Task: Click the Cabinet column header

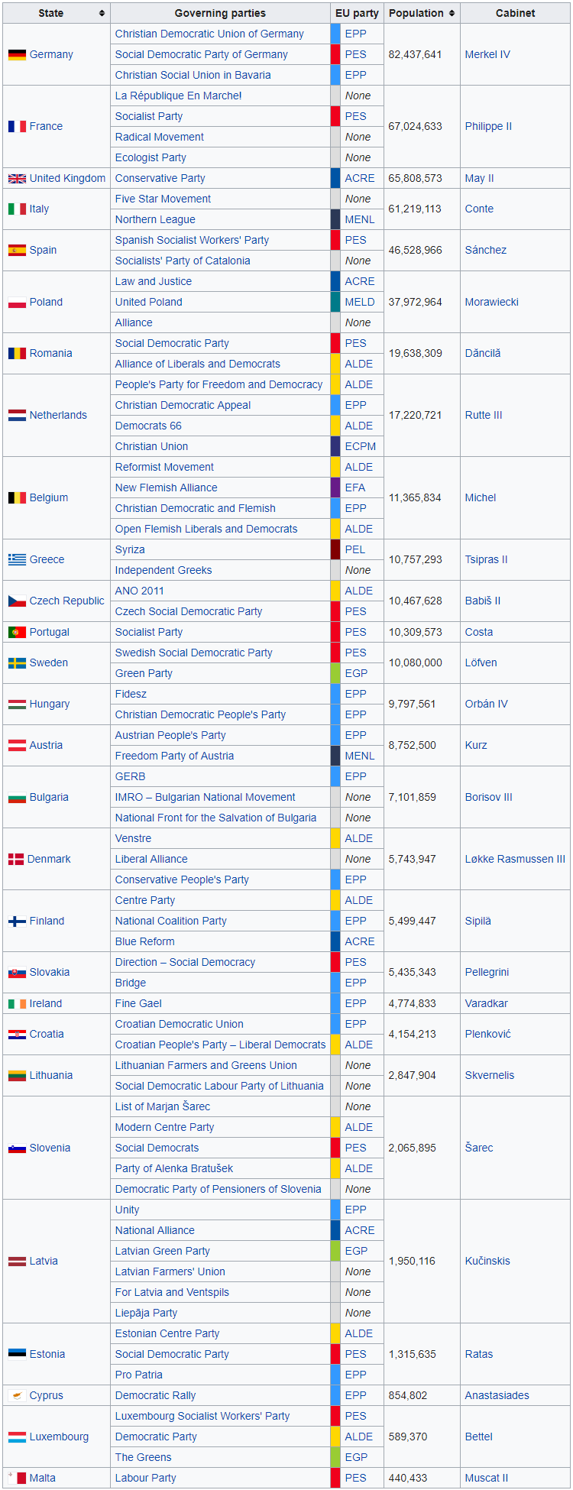Action: click(515, 14)
